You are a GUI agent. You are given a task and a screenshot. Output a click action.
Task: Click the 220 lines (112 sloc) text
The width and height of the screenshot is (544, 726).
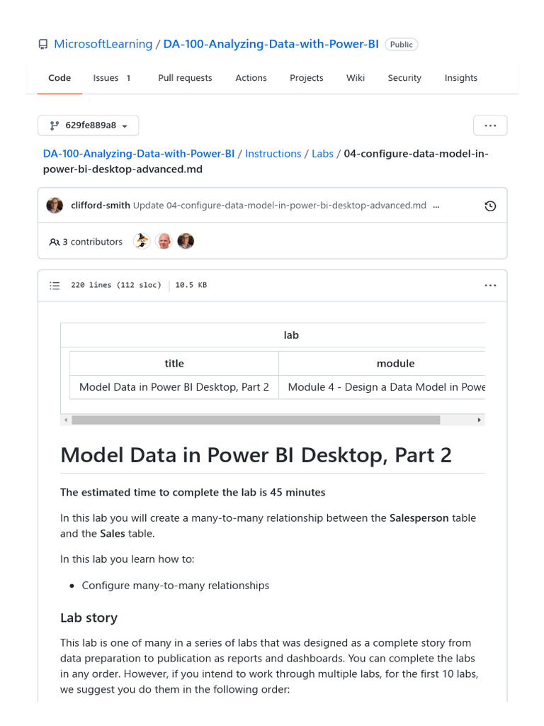tap(116, 285)
